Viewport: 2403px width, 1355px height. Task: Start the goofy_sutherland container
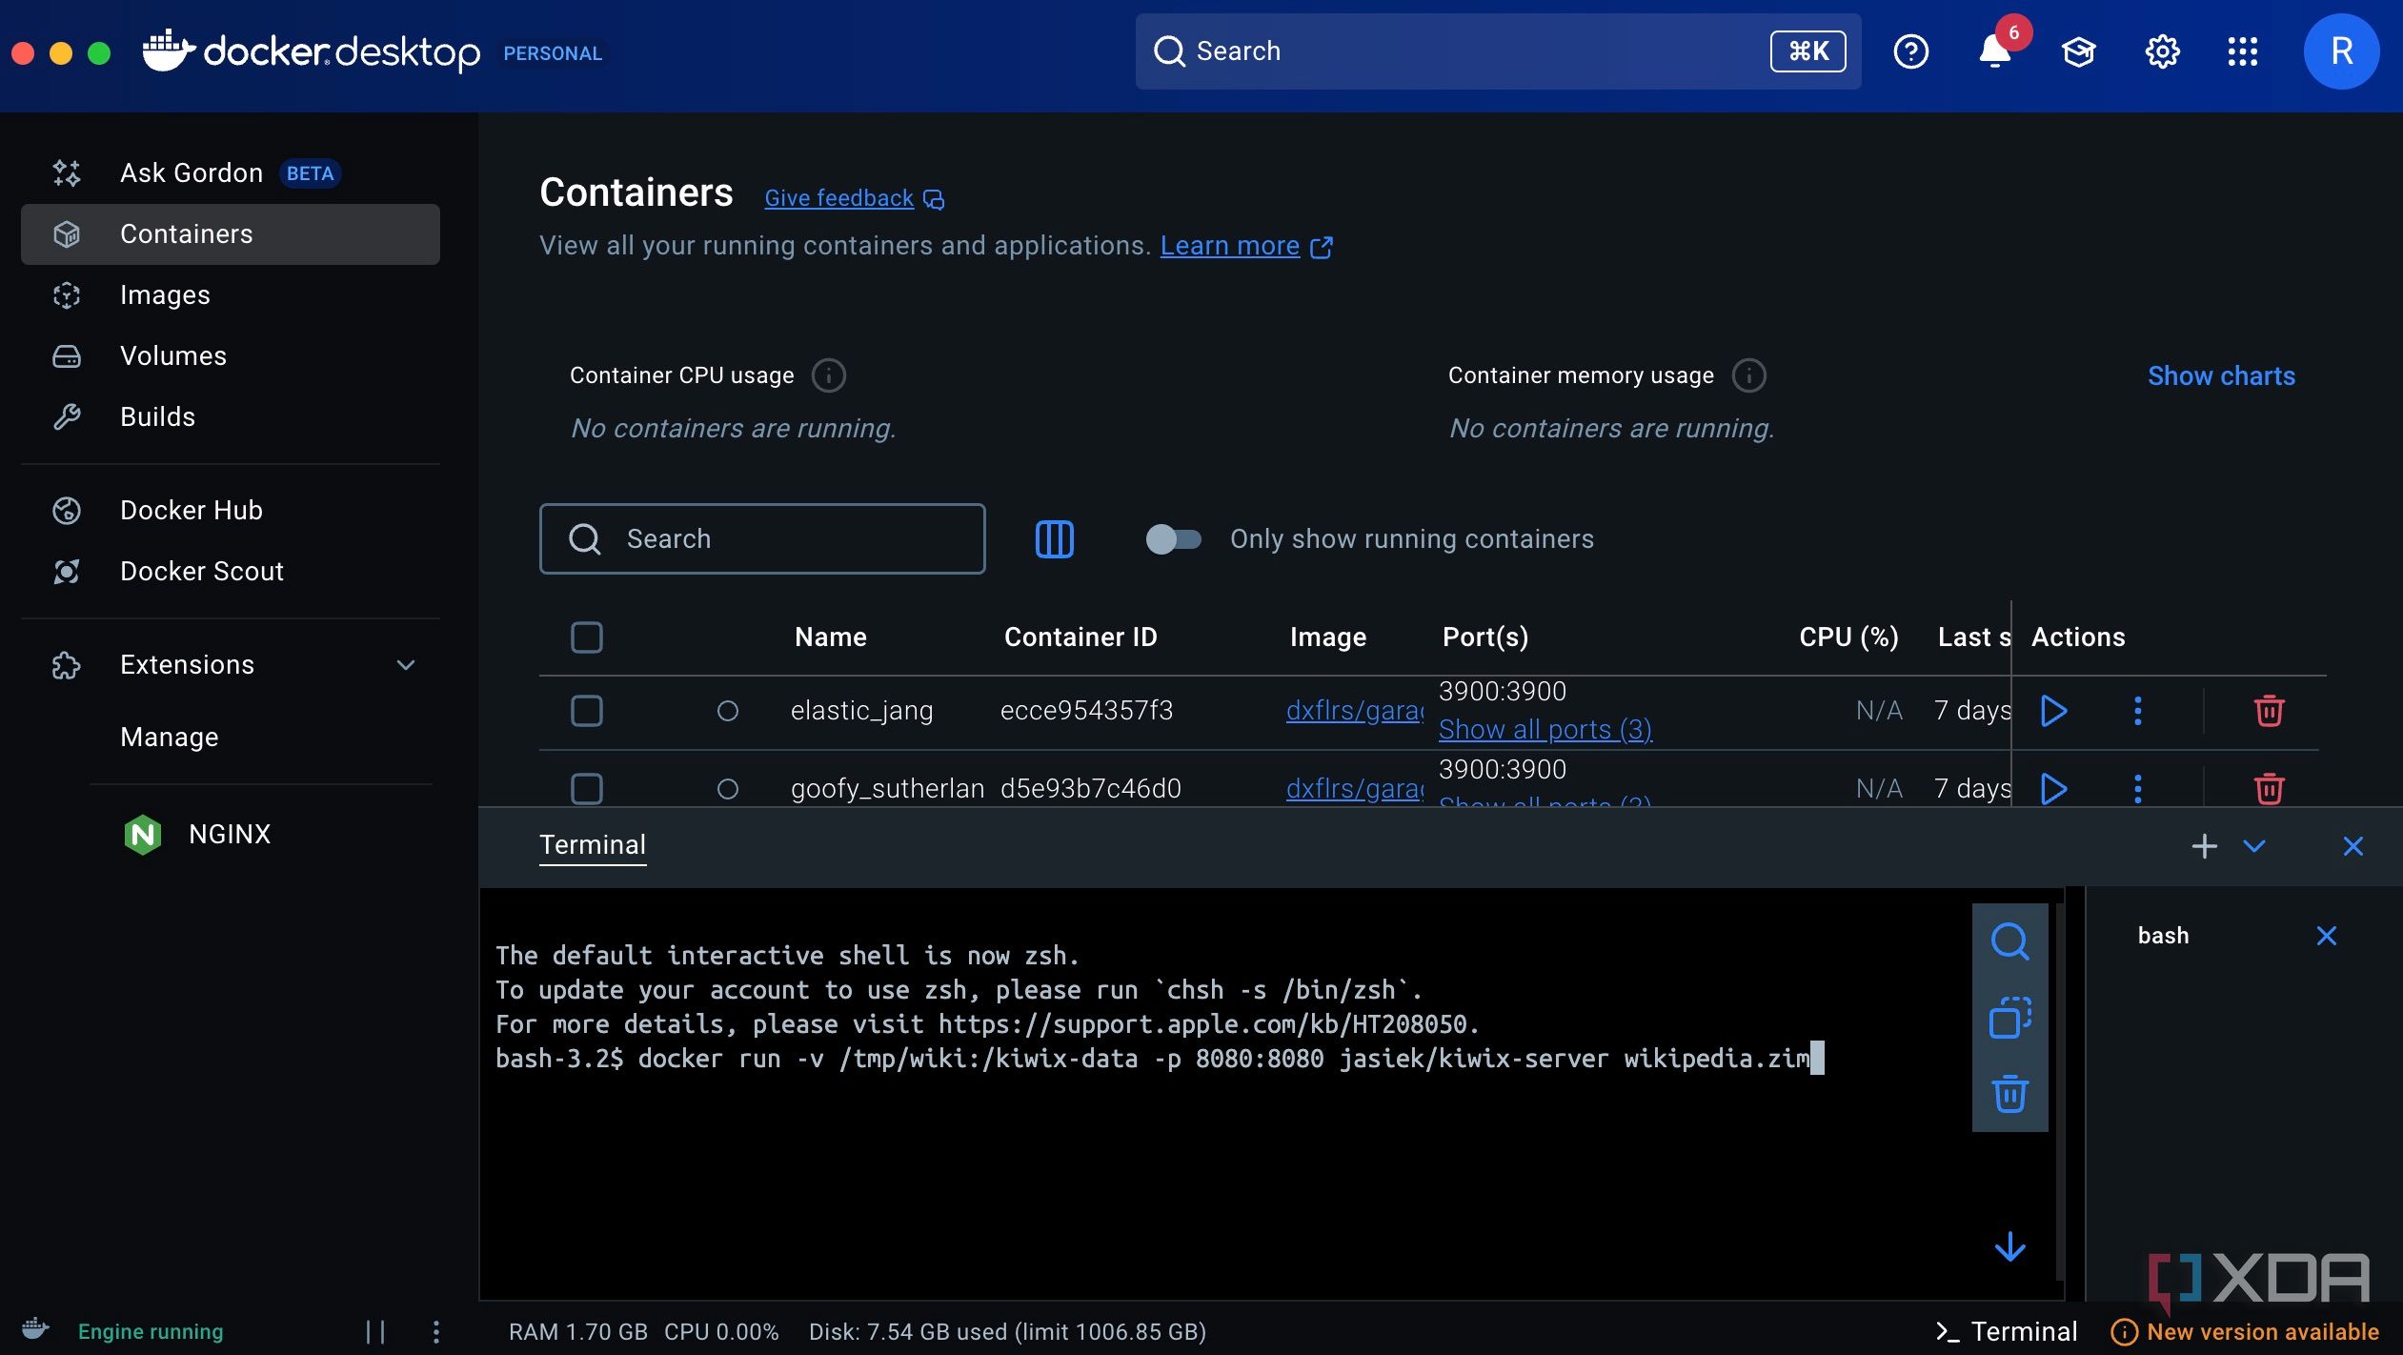tap(2053, 789)
